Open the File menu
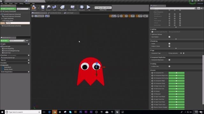Screen dimensions: 204x114 pyautogui.click(x=2, y=3)
